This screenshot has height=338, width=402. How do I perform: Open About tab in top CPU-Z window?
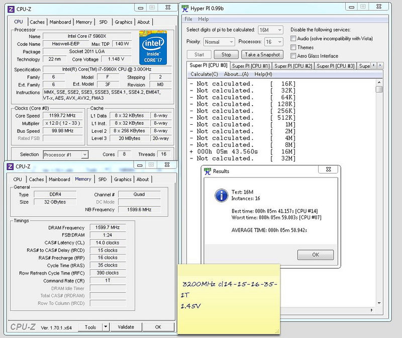[144, 22]
